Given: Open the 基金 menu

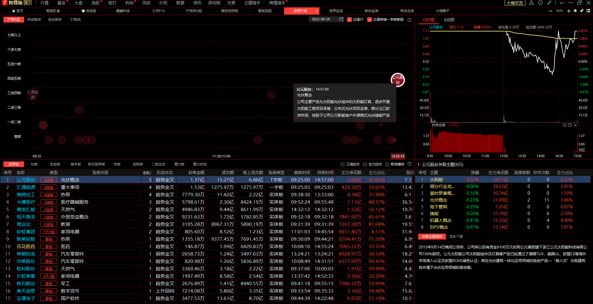Looking at the screenshot, I should (61, 3).
